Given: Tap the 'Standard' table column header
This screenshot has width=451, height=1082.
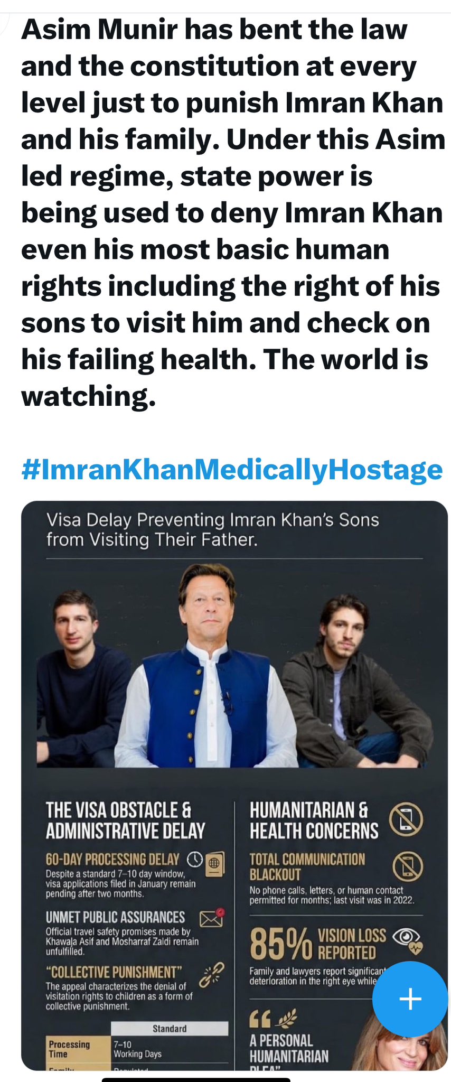Looking at the screenshot, I should click(x=170, y=1029).
